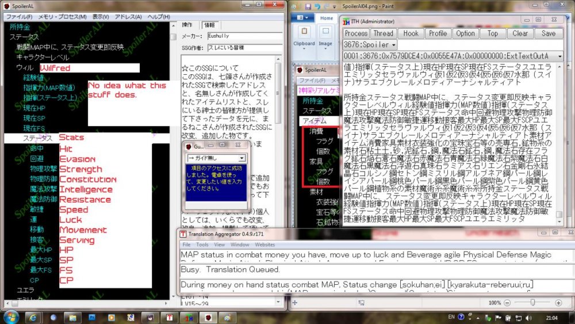This screenshot has height=324, width=575.
Task: Open the Clipboard paste icon in Paint
Action: tap(304, 32)
